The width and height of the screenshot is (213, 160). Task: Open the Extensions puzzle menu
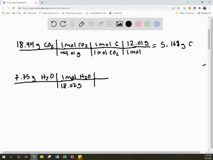pyautogui.click(x=200, y=8)
